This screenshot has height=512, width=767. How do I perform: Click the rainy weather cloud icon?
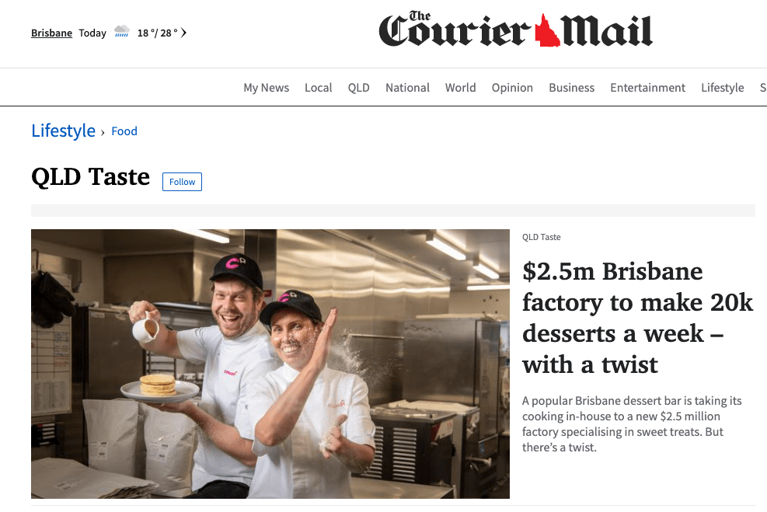122,32
